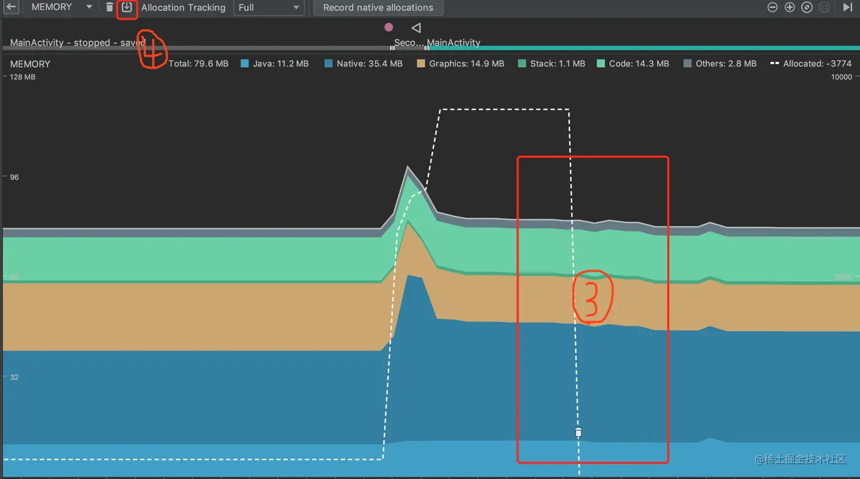The height and width of the screenshot is (479, 860).
Task: Click the disabled zoom-to-selection icon
Action: tap(824, 7)
